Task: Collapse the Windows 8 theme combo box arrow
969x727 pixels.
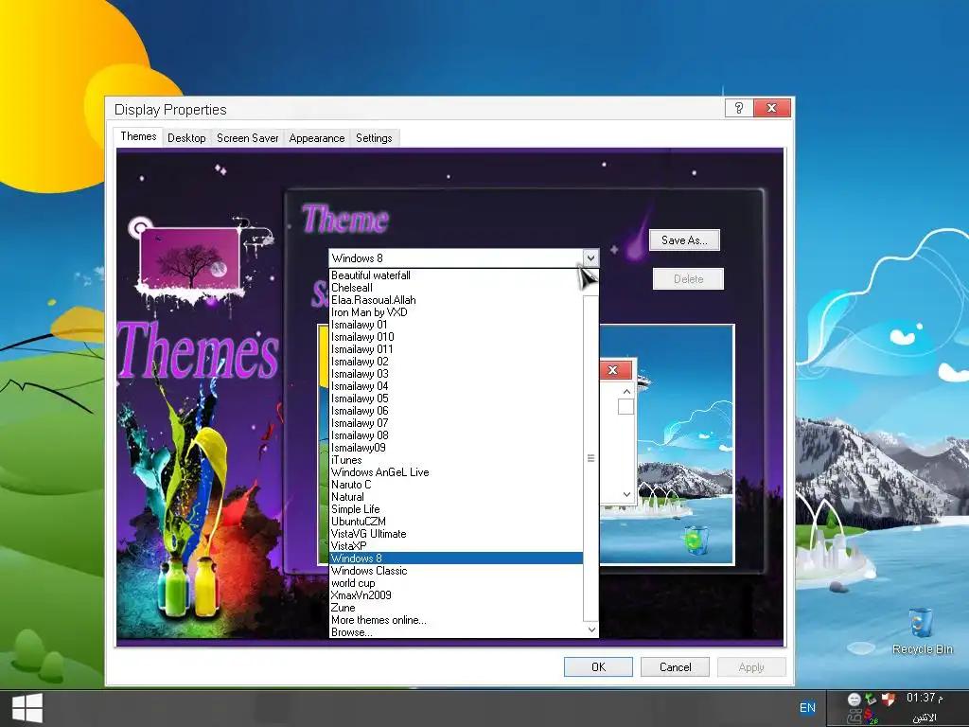Action: [x=590, y=257]
